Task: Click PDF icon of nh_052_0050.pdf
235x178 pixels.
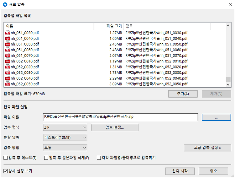Action: coord(8,84)
